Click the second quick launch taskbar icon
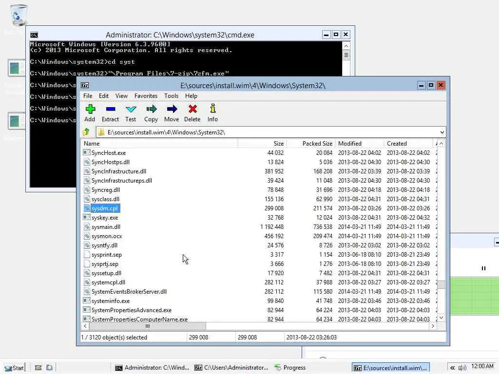This screenshot has height=374, width=499. point(49,368)
